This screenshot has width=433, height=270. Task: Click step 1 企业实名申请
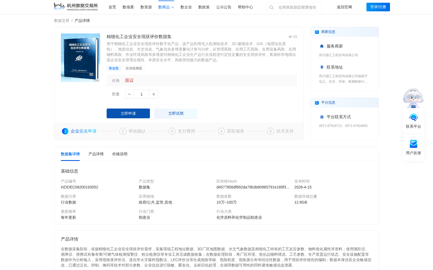point(79,131)
